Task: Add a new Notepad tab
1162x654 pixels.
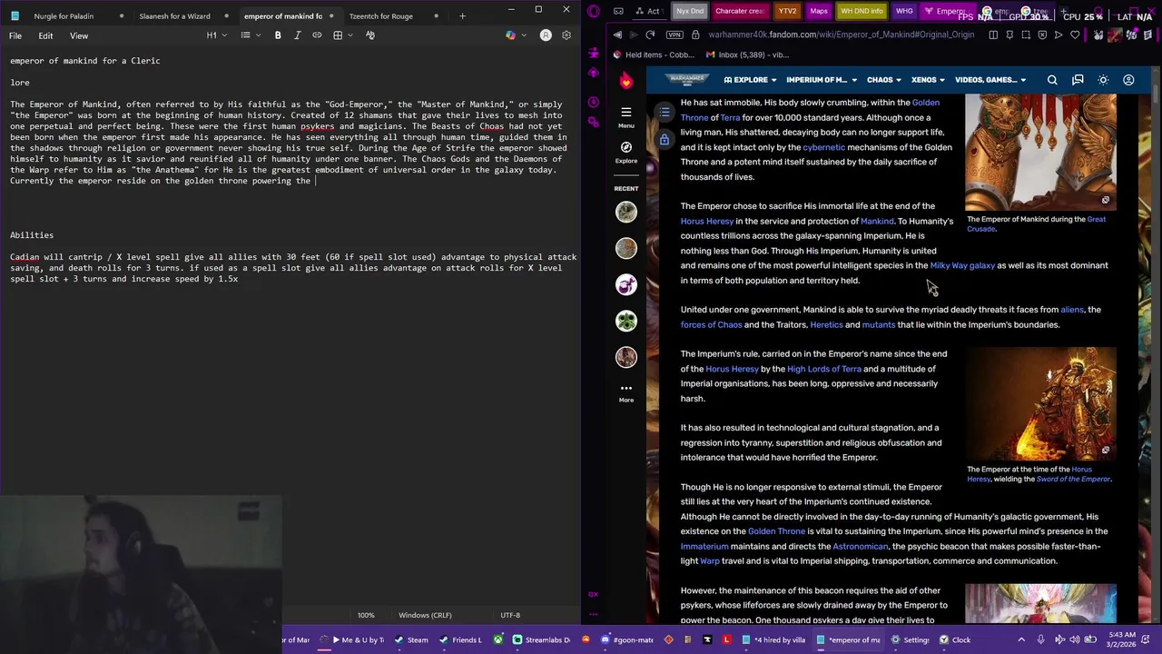Action: tap(462, 15)
